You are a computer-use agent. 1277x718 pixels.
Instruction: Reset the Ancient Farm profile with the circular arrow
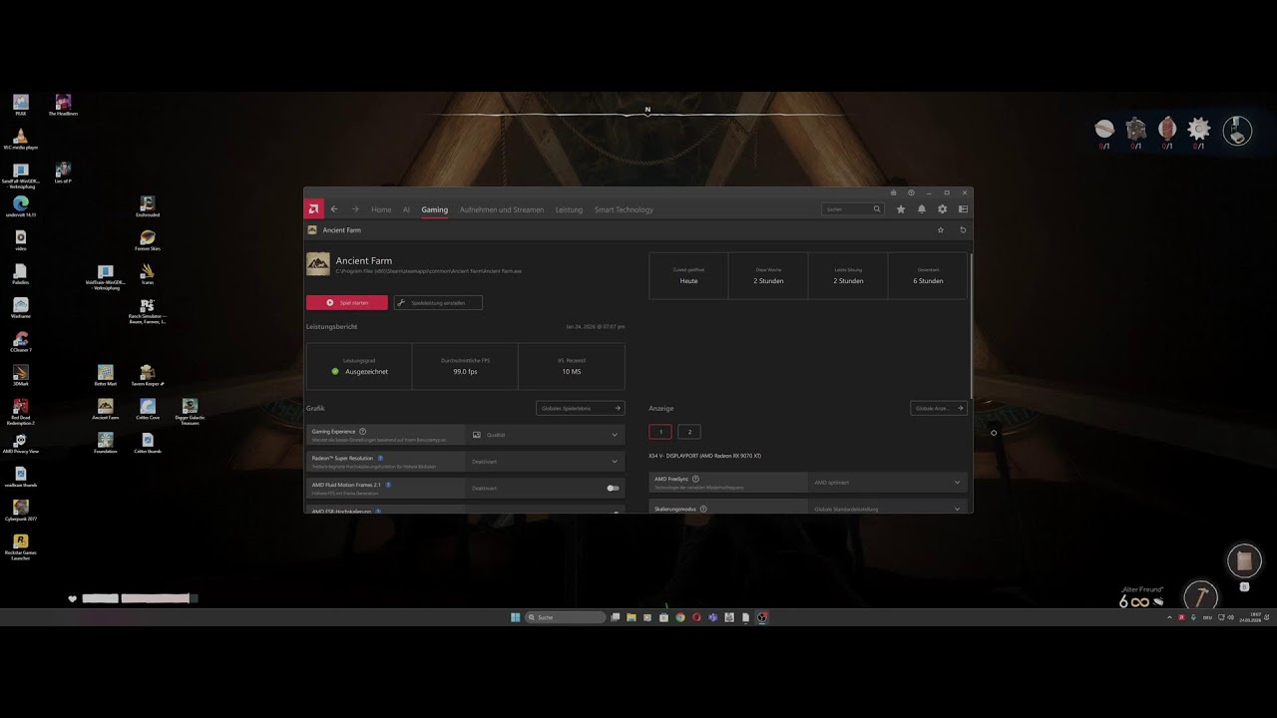point(963,230)
